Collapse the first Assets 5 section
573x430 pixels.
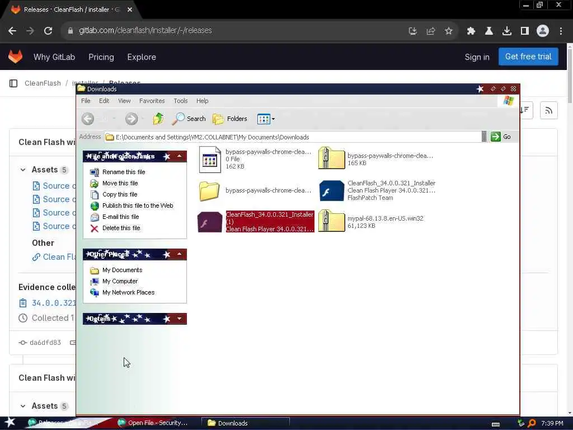pyautogui.click(x=23, y=170)
